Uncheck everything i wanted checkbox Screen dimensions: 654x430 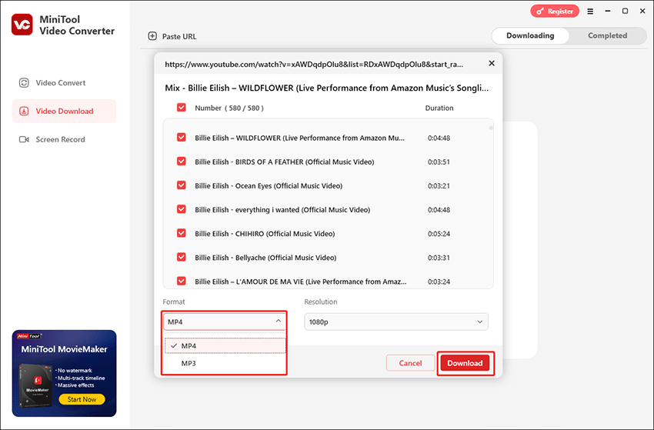(182, 209)
